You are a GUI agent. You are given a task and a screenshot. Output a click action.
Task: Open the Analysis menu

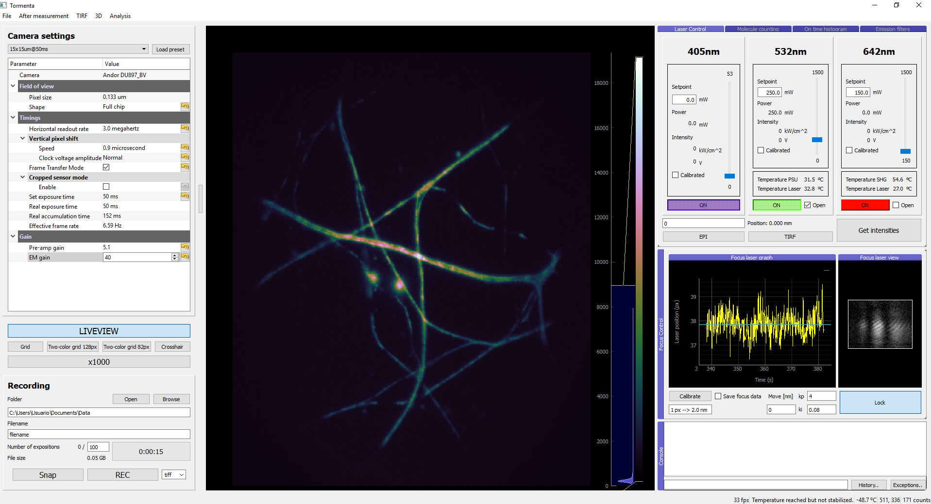click(x=120, y=16)
